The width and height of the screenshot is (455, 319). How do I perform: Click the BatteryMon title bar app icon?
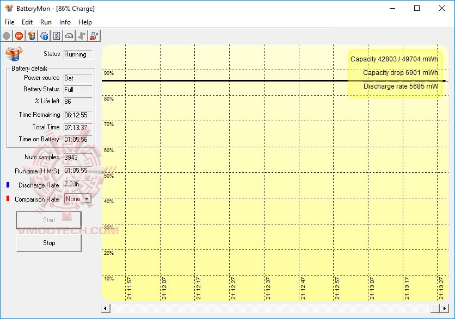click(9, 8)
